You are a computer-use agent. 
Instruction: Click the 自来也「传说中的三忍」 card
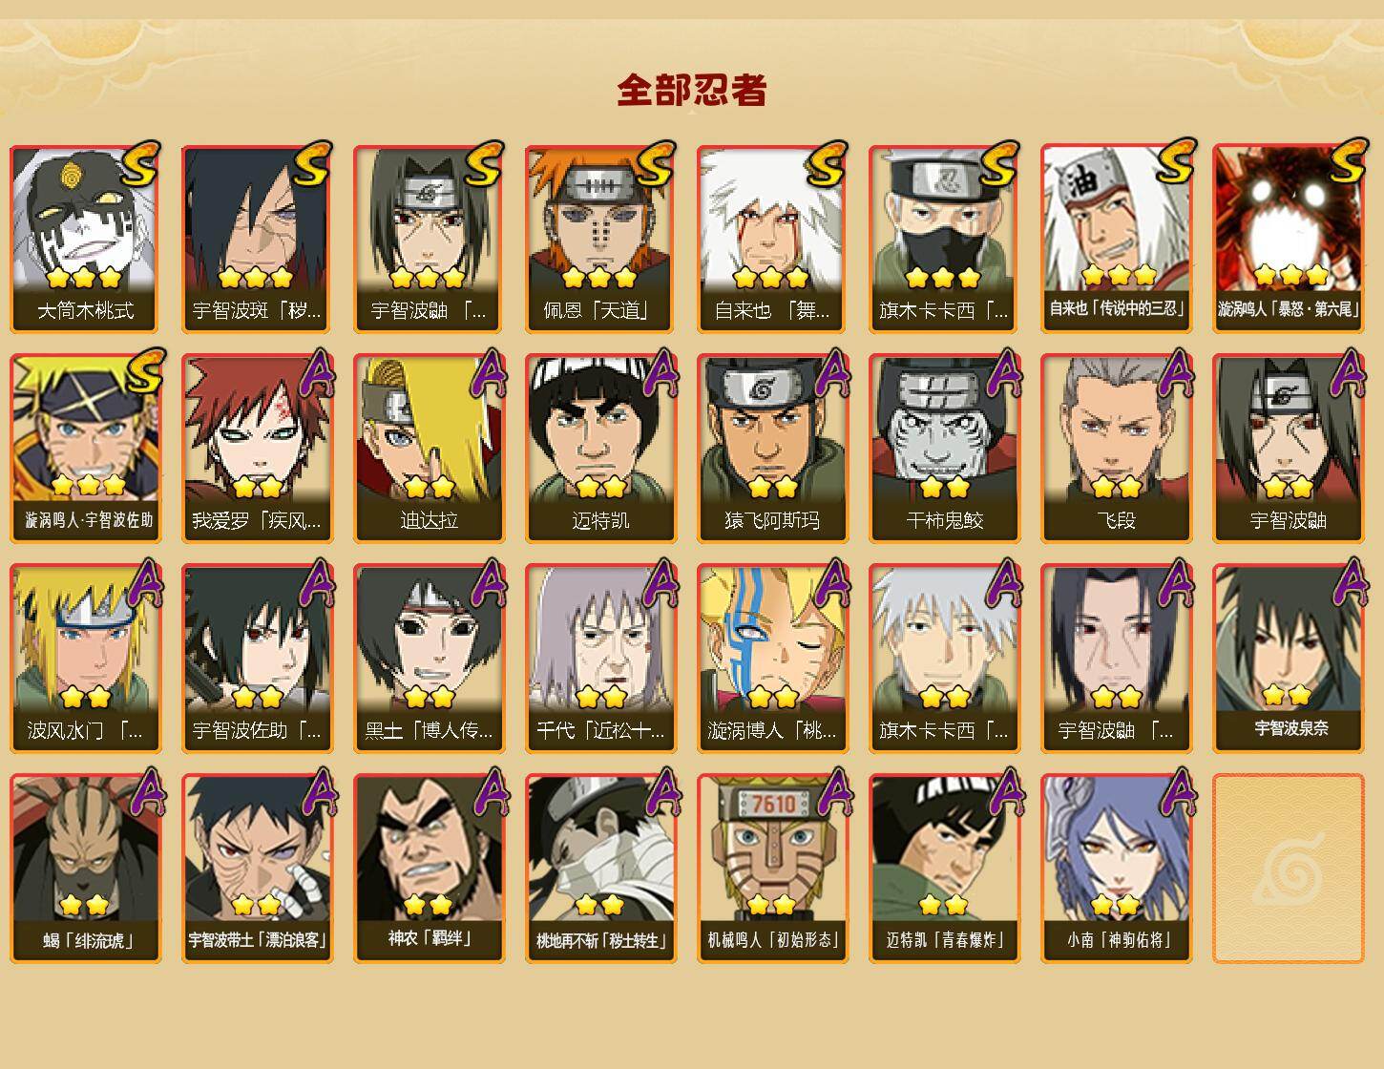point(1117,239)
